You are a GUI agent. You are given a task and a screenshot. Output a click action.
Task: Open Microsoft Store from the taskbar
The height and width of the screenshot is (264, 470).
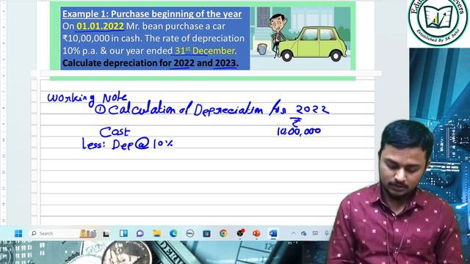[x=206, y=233]
